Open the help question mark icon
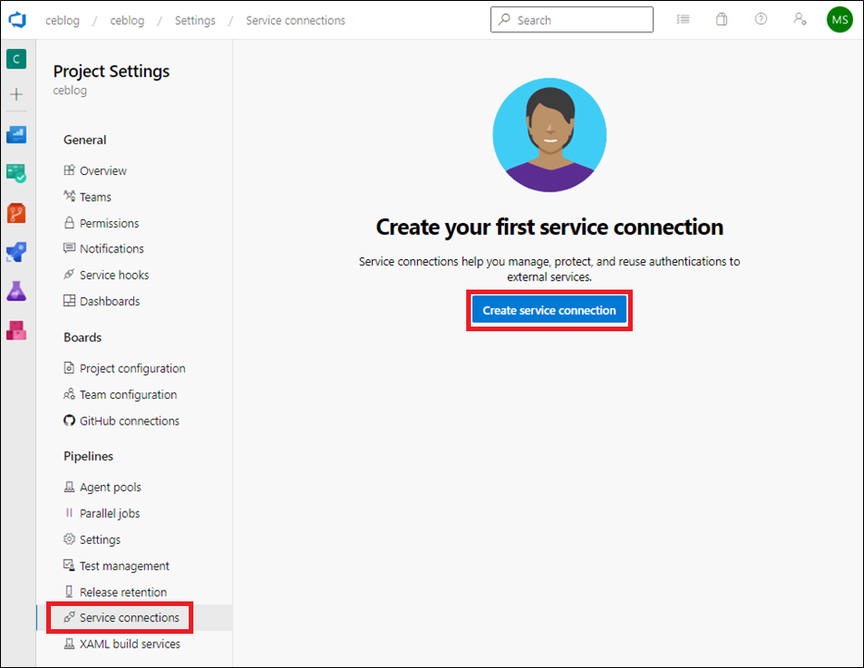864x668 pixels. click(x=760, y=19)
